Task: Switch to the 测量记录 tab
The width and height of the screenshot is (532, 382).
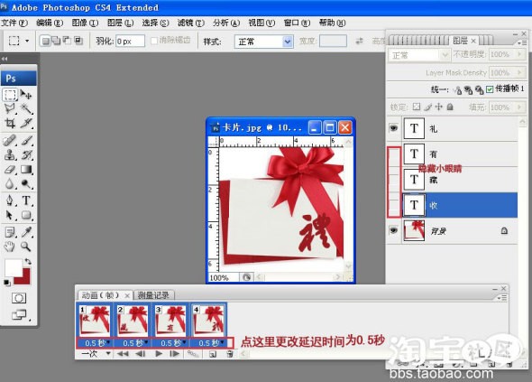Action: click(153, 295)
